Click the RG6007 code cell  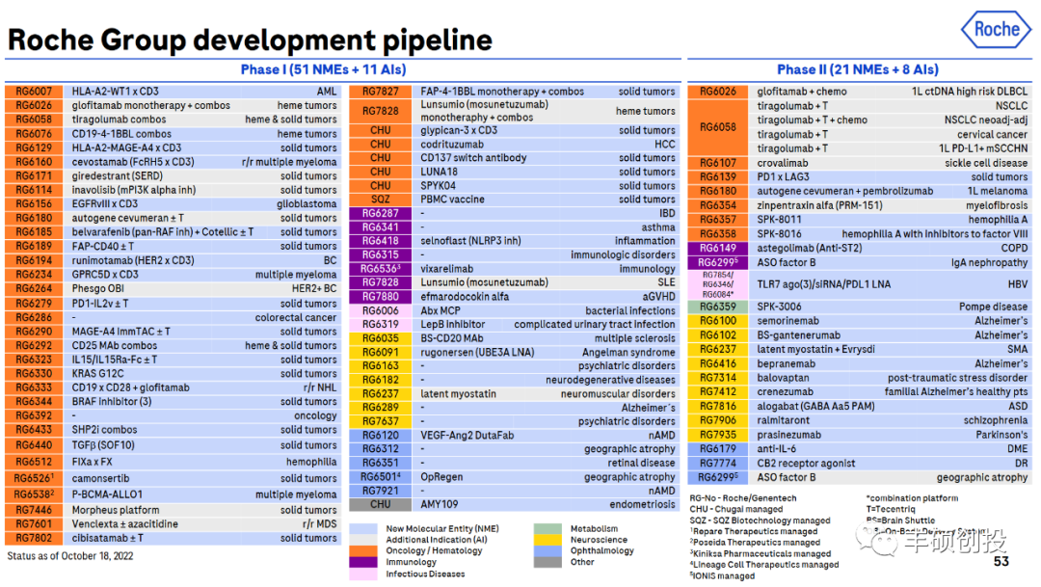coord(34,92)
